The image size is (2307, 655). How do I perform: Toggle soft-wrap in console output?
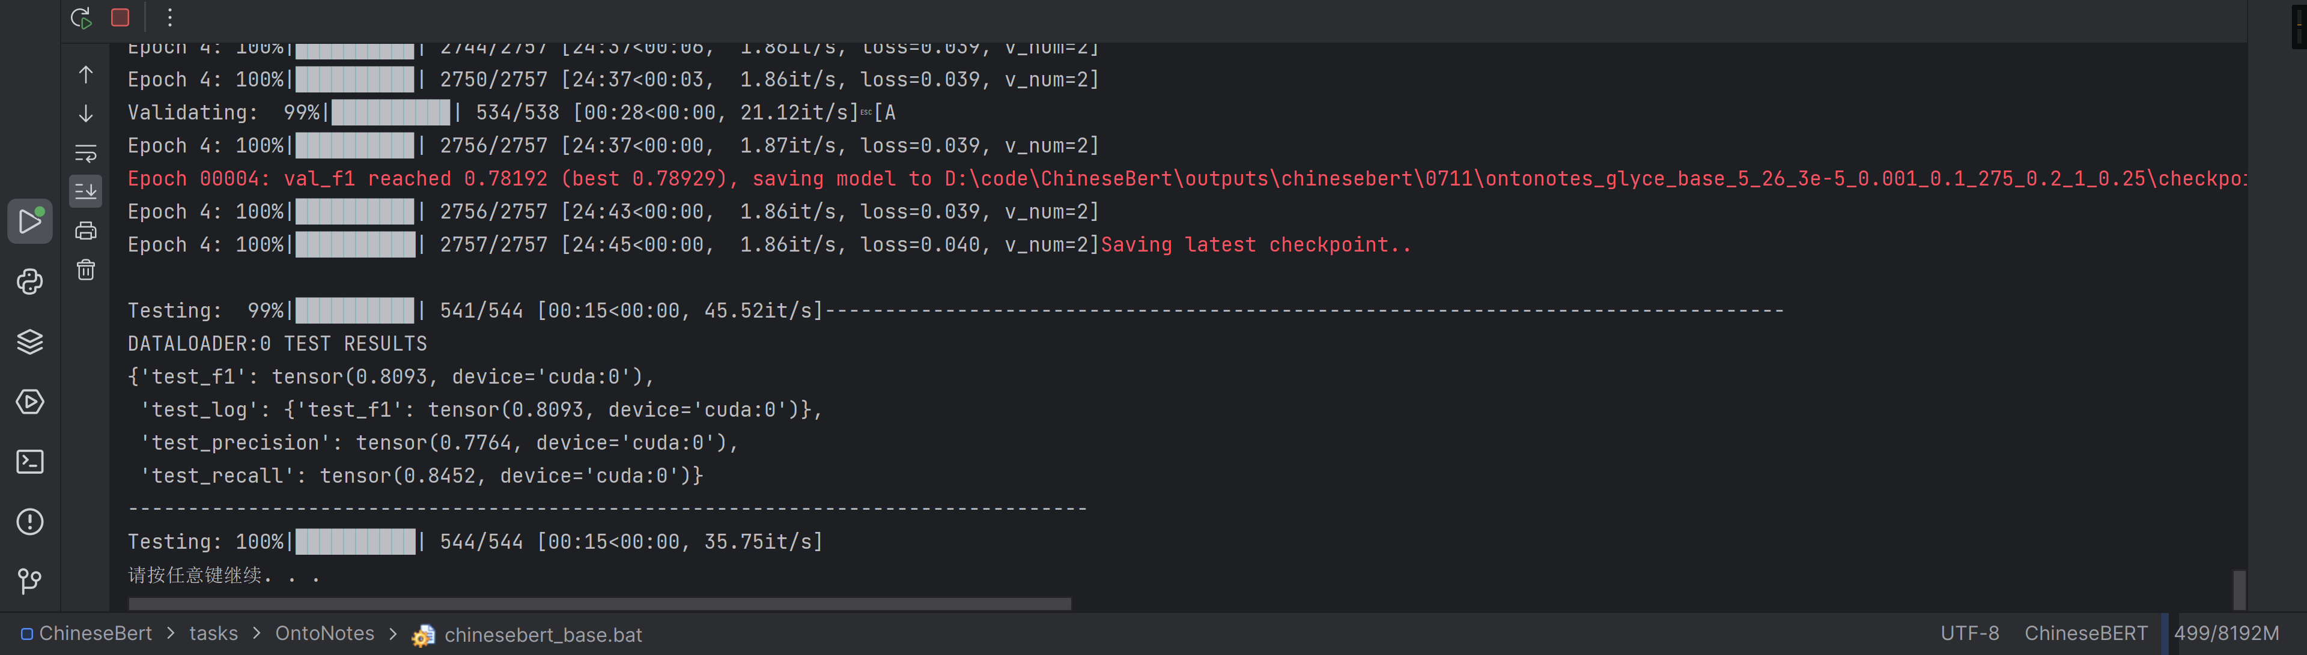(x=86, y=153)
